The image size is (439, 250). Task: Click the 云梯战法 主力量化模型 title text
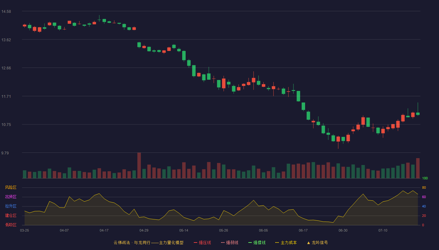(x=149, y=242)
